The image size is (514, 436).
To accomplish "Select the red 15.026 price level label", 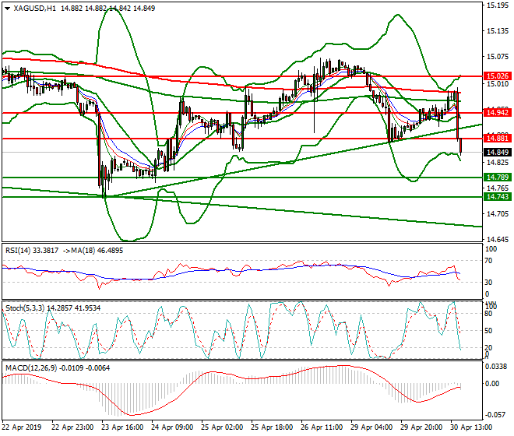I will click(498, 76).
